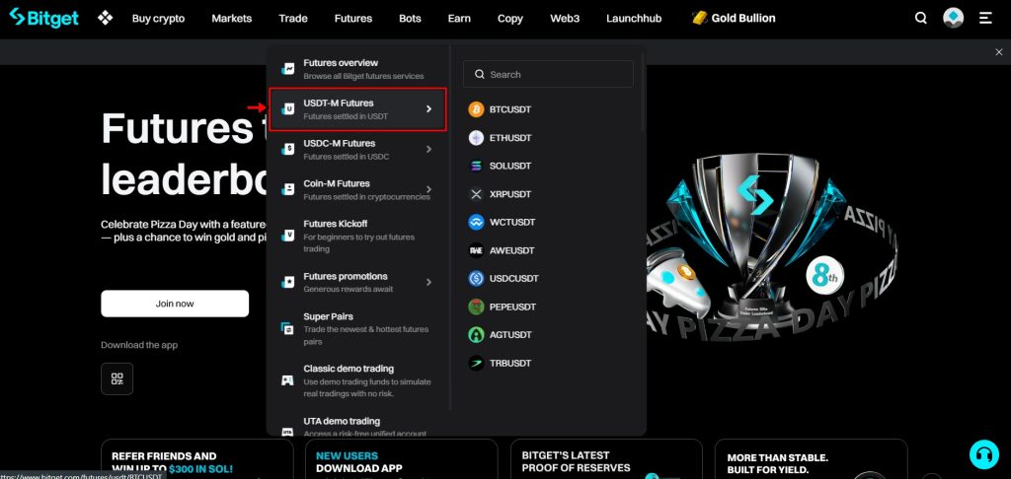Click the AGT icon for AGTUSDT
The width and height of the screenshot is (1011, 479).
pyautogui.click(x=476, y=335)
